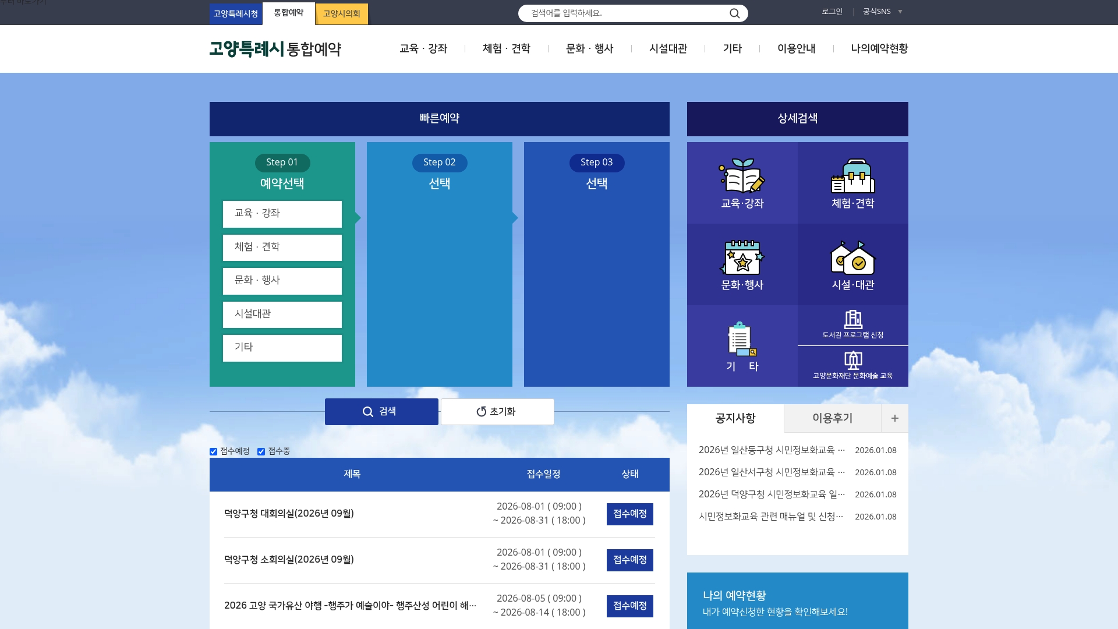This screenshot has height=629, width=1118.
Task: Open the 시설대관 top menu
Action: coord(668,48)
